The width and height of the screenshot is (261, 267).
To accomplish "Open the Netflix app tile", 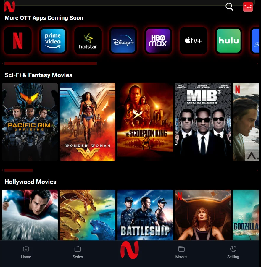I will tap(18, 41).
